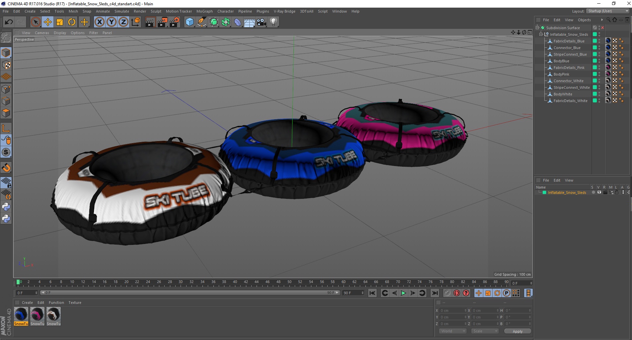Open the Array modeling objects icon

point(226,22)
